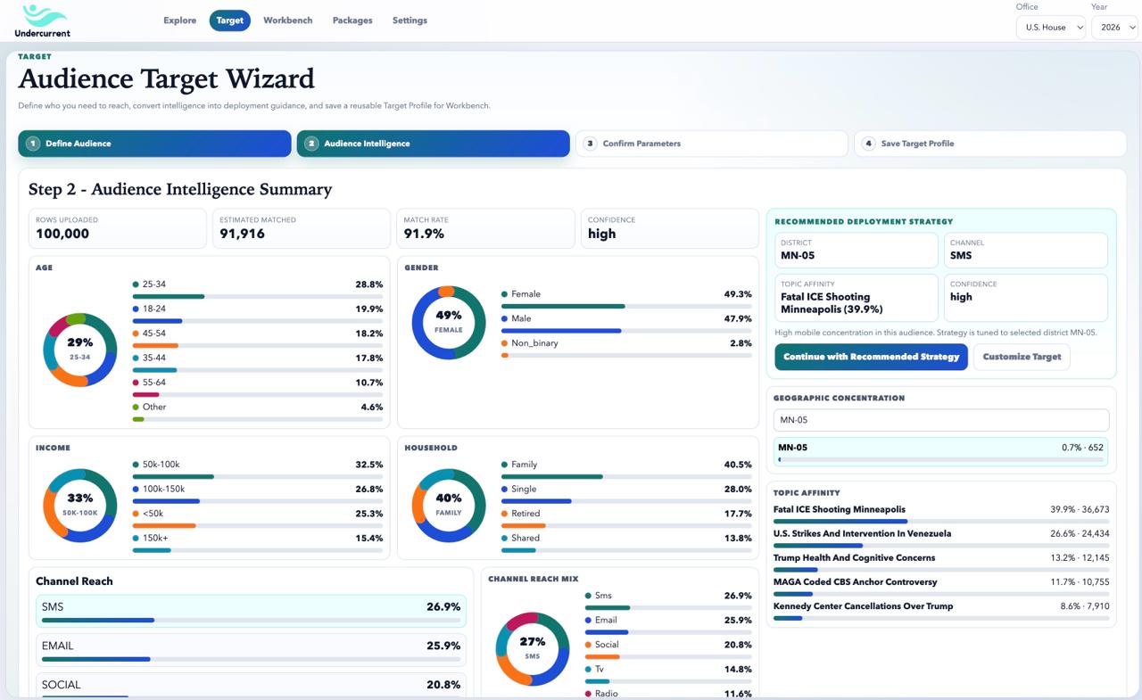Select Explore in the navigation bar
1142x700 pixels.
(x=179, y=20)
